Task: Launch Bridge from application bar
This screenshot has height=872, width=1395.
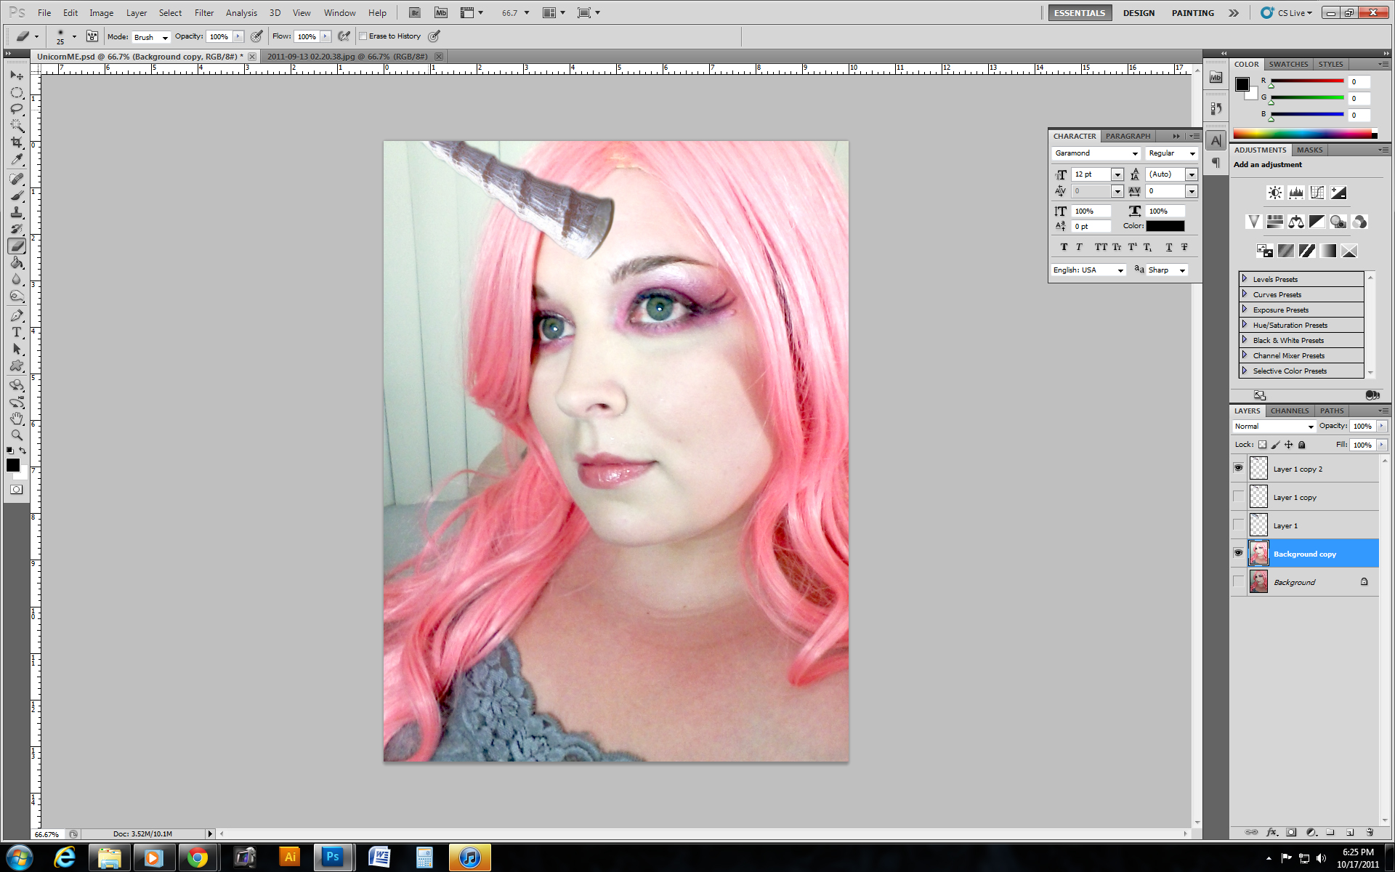Action: (x=414, y=12)
